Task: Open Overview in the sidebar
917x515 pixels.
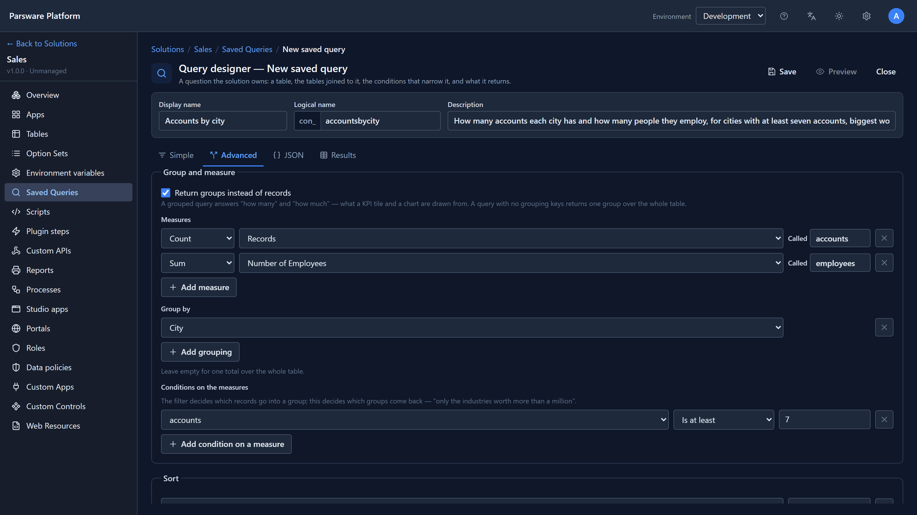Action: [68, 95]
